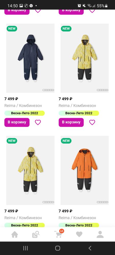The image size is (115, 255).
Task: Open the catalog search icon
Action: click(36, 234)
